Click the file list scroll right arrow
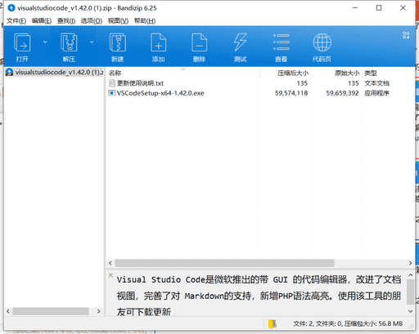The image size is (419, 334). (410, 263)
